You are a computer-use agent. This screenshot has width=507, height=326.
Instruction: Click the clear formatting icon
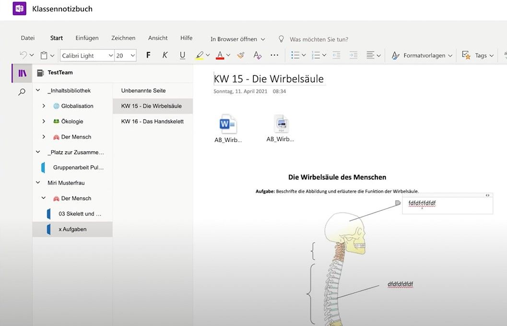point(258,55)
